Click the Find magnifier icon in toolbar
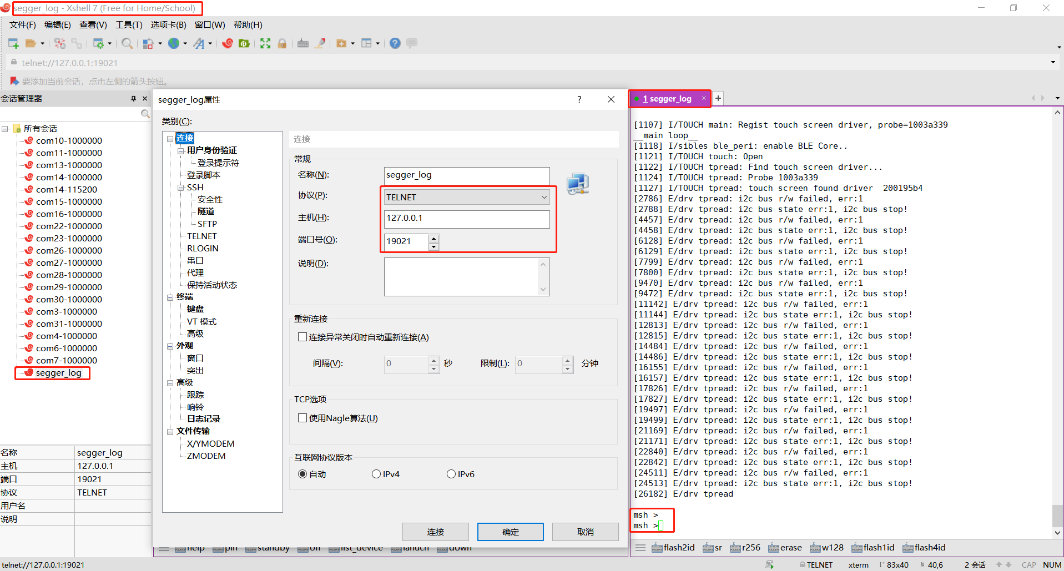This screenshot has height=571, width=1064. (127, 43)
